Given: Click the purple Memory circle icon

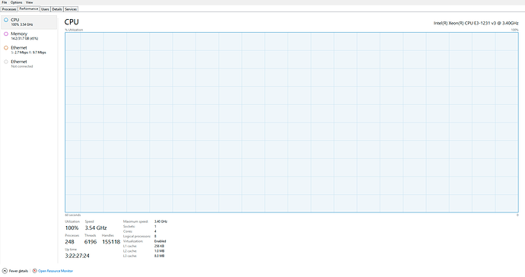Looking at the screenshot, I should click(6, 33).
